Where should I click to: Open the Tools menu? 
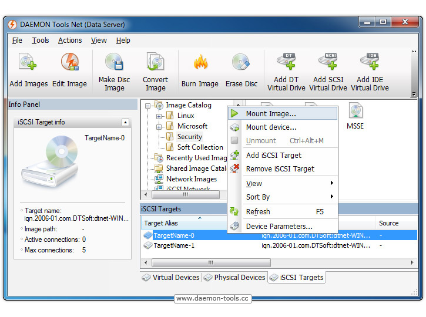point(41,40)
